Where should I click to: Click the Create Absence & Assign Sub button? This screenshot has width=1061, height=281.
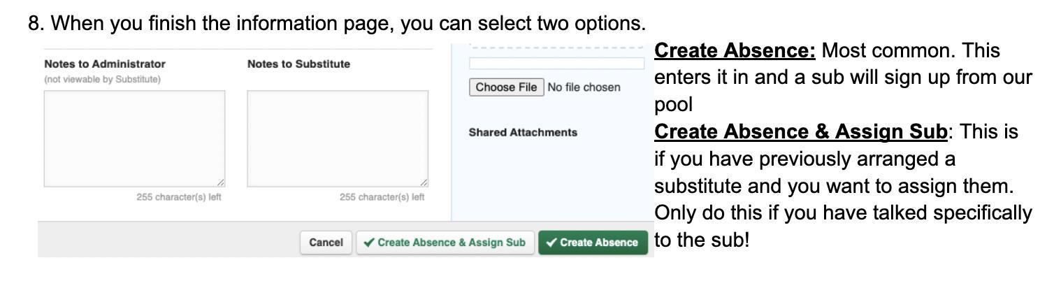coord(445,242)
